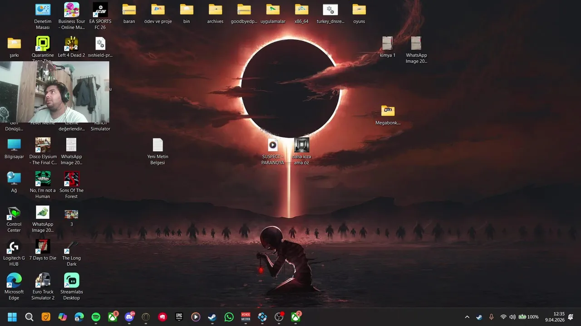Open Denetim Masası desktop shortcut
The width and height of the screenshot is (581, 326).
43,16
